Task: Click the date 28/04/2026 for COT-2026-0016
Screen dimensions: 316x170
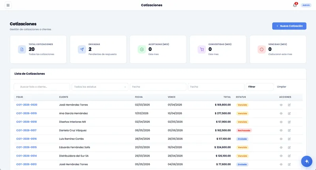Action: click(142, 139)
